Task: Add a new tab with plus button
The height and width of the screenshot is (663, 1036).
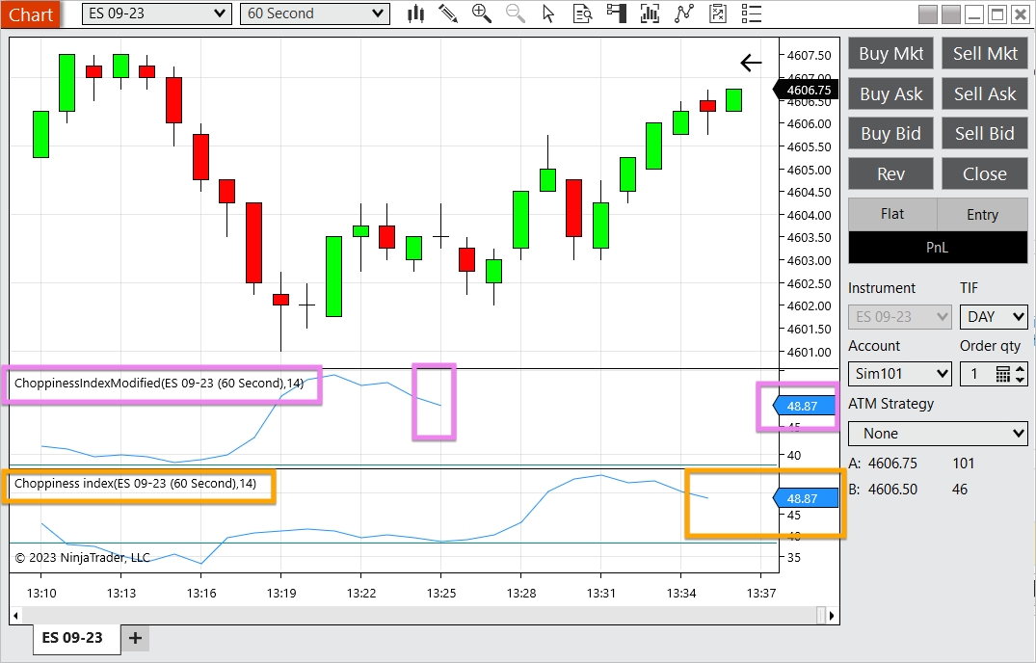Action: point(136,638)
